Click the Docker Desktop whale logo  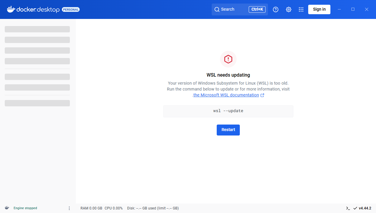coord(11,9)
